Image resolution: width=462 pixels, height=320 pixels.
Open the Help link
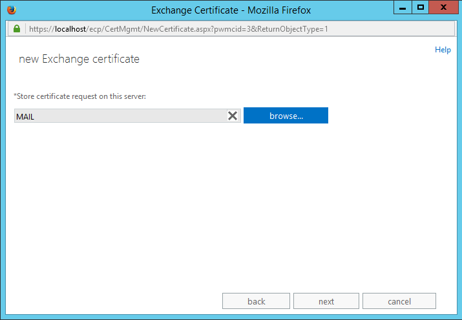pyautogui.click(x=443, y=50)
